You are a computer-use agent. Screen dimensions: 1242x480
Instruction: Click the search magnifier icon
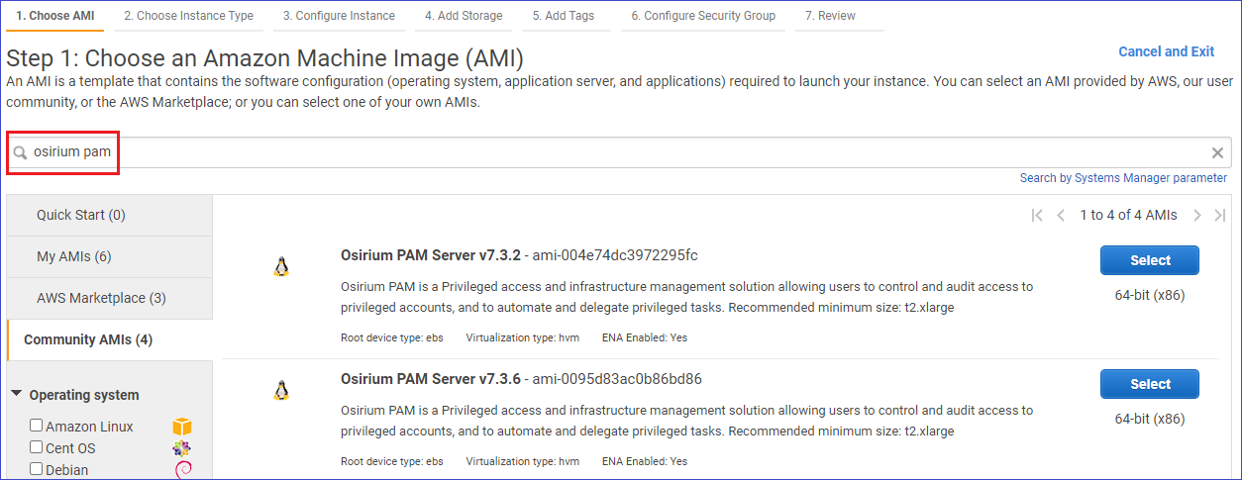click(x=20, y=153)
